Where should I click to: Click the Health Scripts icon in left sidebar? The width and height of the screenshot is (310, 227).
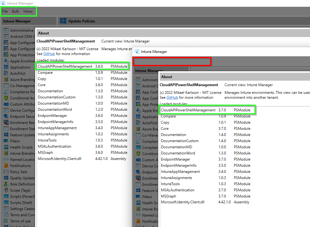[x=6, y=147]
